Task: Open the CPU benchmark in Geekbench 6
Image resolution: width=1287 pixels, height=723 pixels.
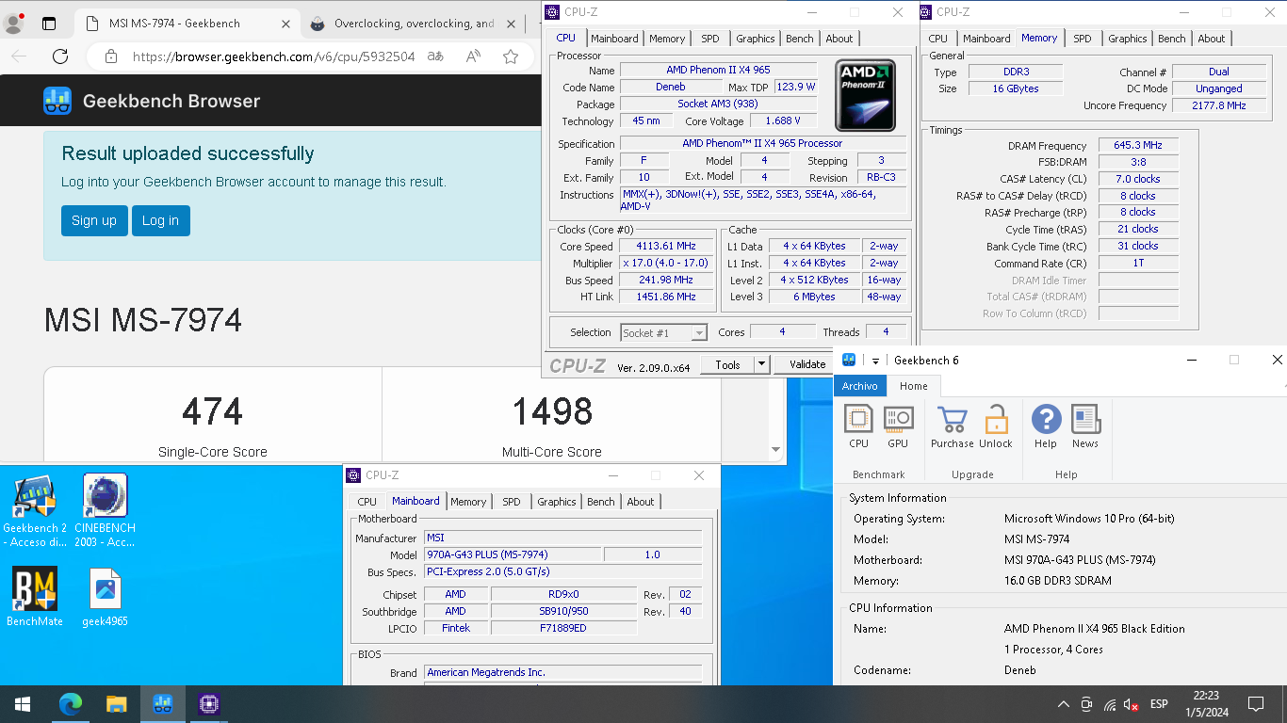Action: [858, 426]
